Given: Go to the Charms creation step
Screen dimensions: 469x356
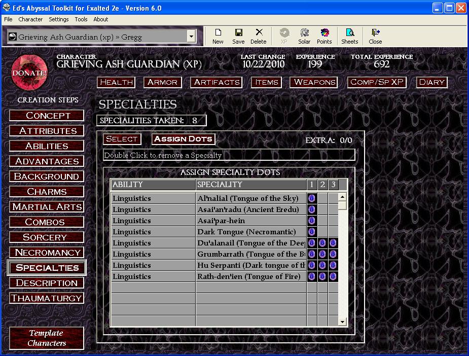Looking at the screenshot, I should click(x=47, y=192).
